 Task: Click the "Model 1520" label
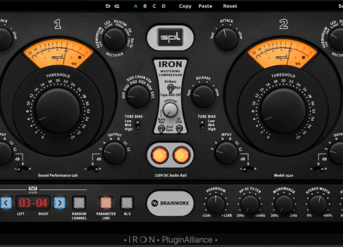point(283,176)
